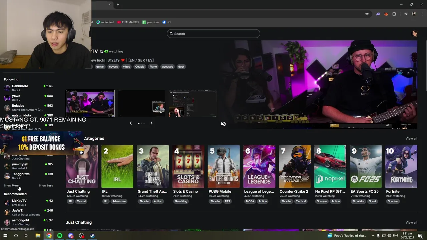Open No Pixel RP category card
The image size is (427, 240).
pyautogui.click(x=330, y=166)
